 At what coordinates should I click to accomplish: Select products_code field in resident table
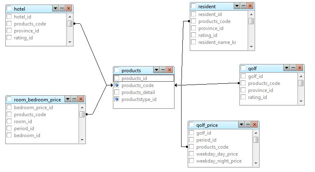pyautogui.click(x=214, y=21)
